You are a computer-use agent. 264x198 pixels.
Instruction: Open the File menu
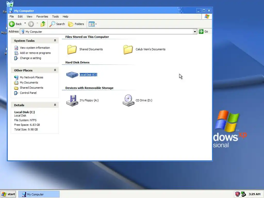click(x=12, y=16)
